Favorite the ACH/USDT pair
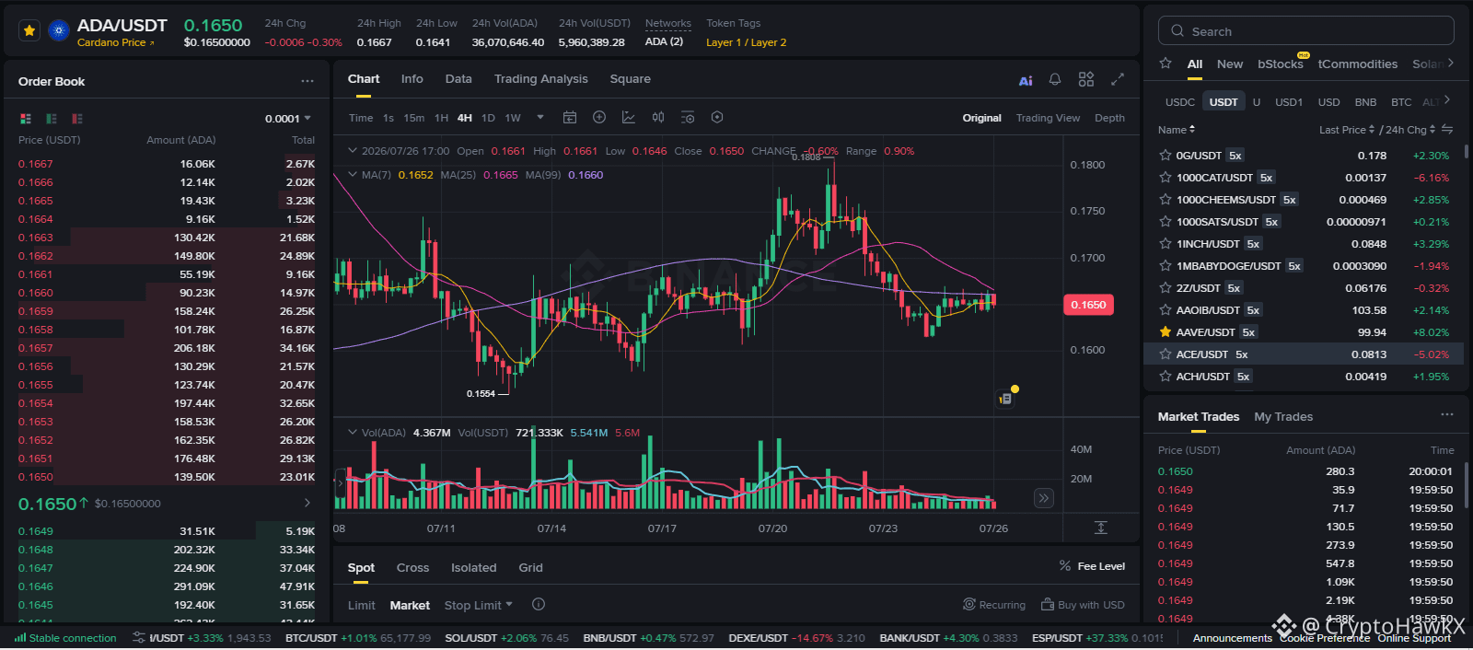This screenshot has width=1473, height=650. click(x=1166, y=377)
